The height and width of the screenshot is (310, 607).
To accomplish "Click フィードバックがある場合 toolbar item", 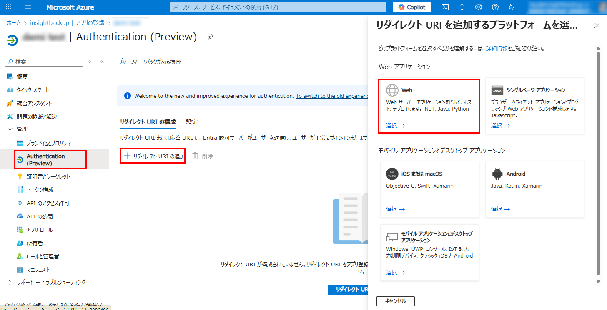I will click(150, 62).
